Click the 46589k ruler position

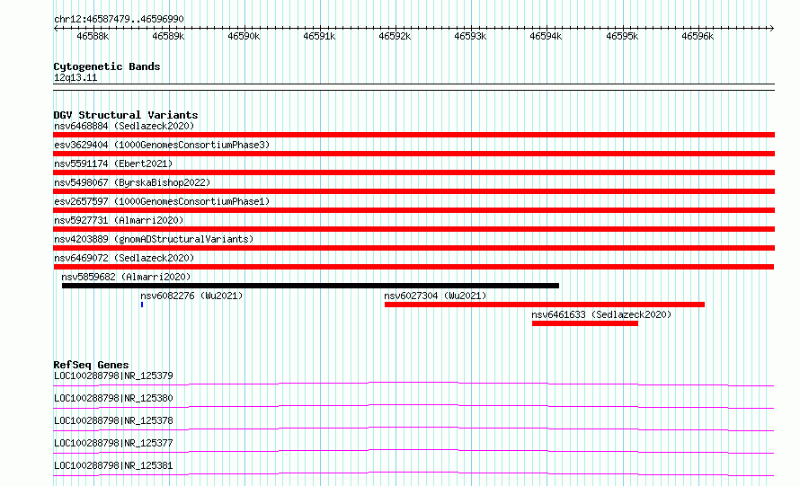point(168,36)
